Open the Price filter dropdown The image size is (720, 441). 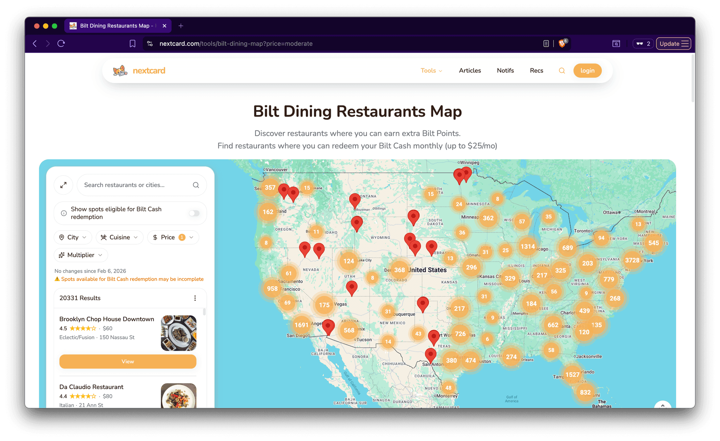tap(173, 237)
